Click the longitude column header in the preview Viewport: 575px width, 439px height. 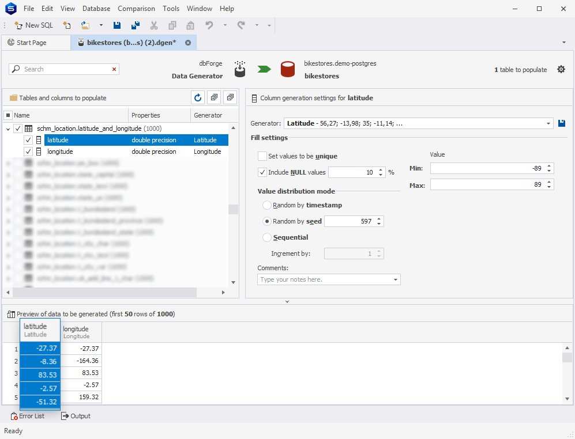tap(81, 332)
